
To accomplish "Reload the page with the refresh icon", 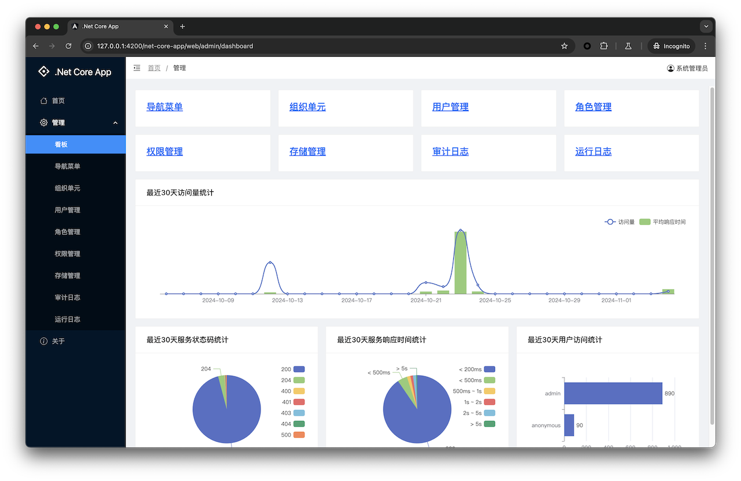I will pyautogui.click(x=68, y=46).
